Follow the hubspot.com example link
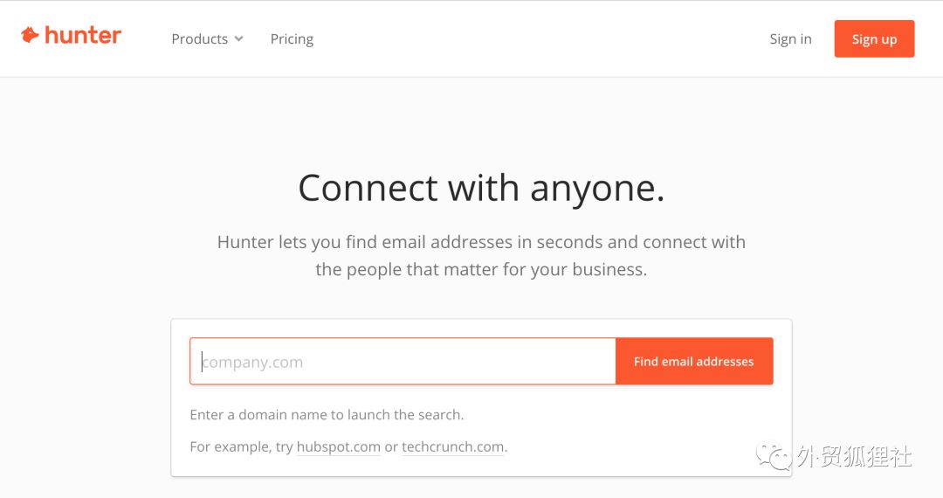The height and width of the screenshot is (498, 943). click(338, 446)
